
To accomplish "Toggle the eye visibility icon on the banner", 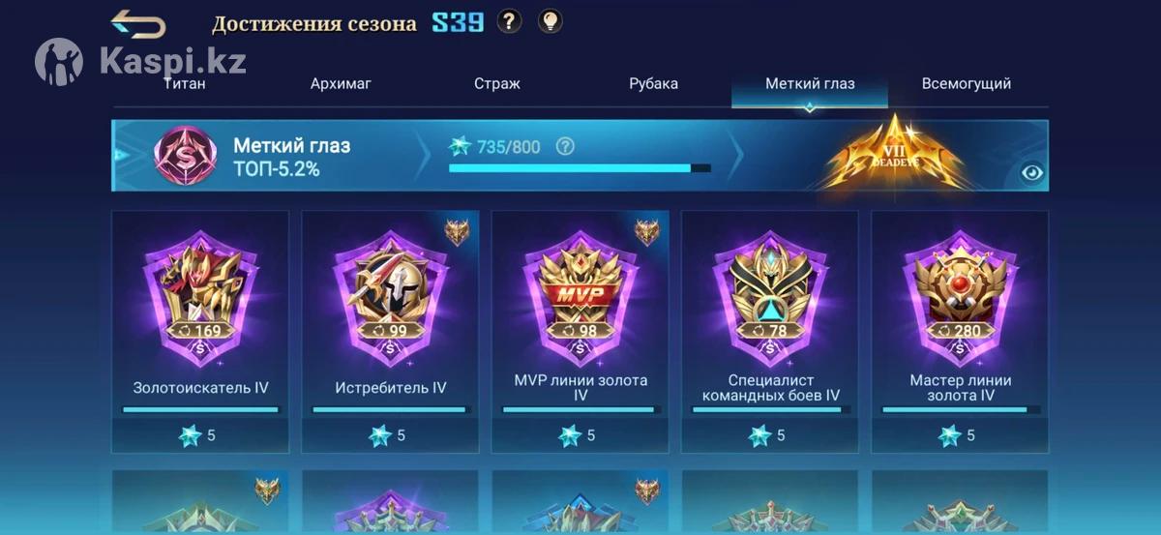I will (x=1032, y=173).
